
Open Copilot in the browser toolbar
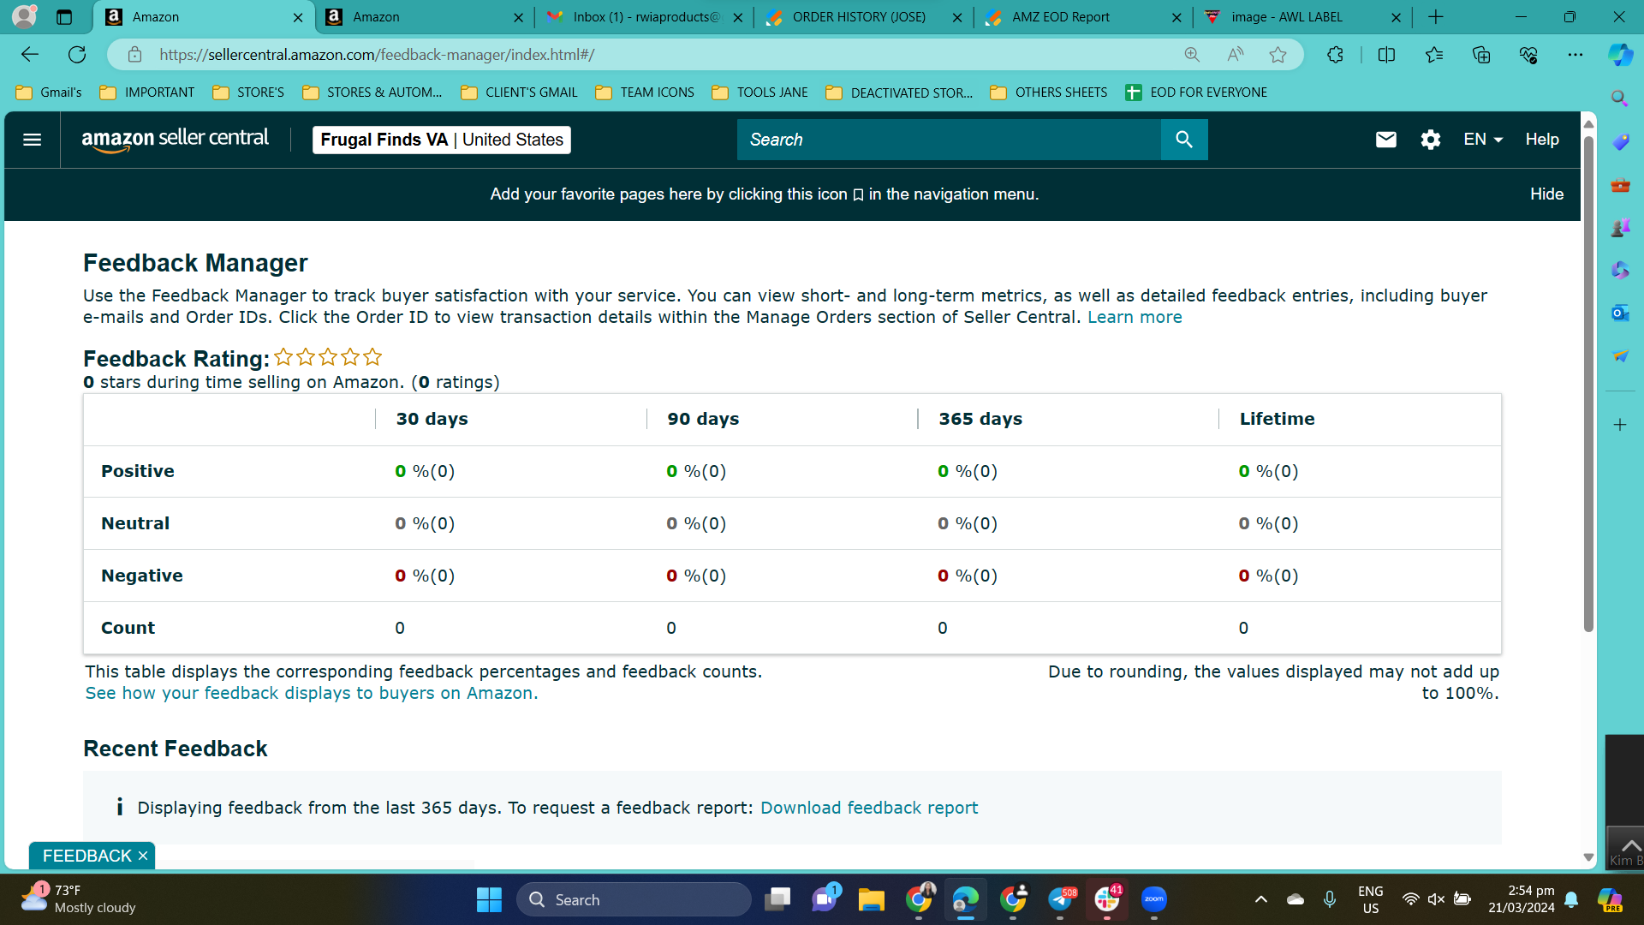1620,55
